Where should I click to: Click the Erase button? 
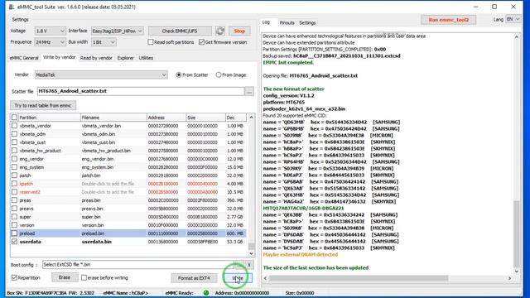65,277
